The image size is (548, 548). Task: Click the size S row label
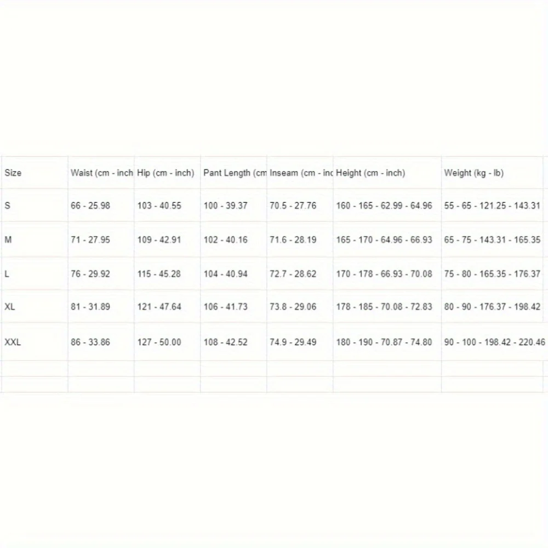(7, 206)
